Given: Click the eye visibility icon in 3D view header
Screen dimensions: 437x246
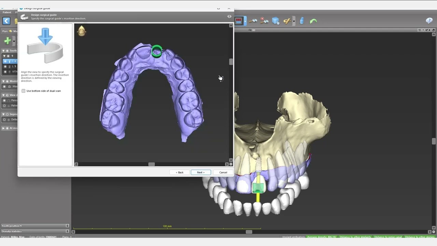Looking at the screenshot, I should coord(420,30).
